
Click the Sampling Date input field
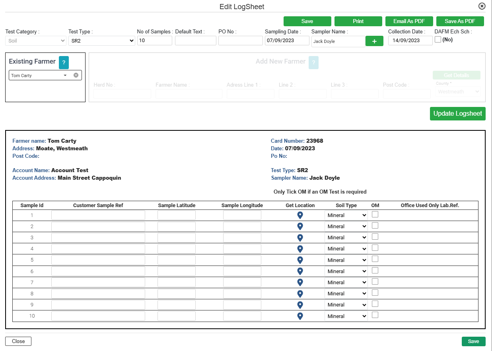pyautogui.click(x=287, y=40)
